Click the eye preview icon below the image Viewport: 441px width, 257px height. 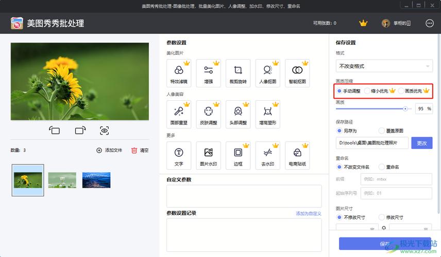(105, 131)
